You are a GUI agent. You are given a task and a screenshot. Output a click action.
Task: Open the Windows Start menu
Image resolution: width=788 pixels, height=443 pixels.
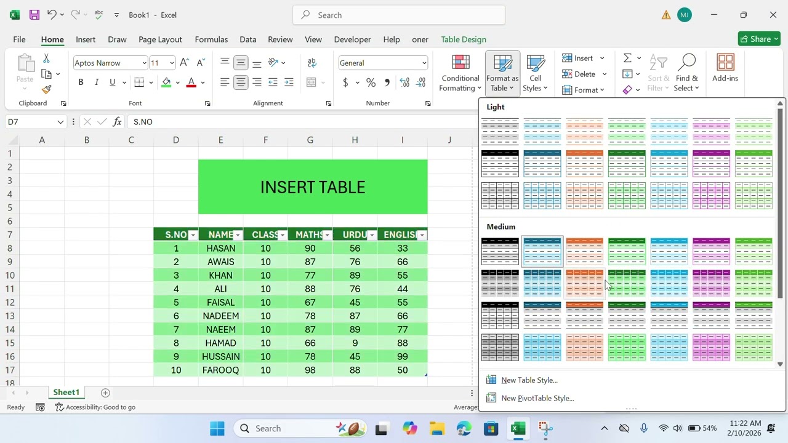[x=217, y=428]
